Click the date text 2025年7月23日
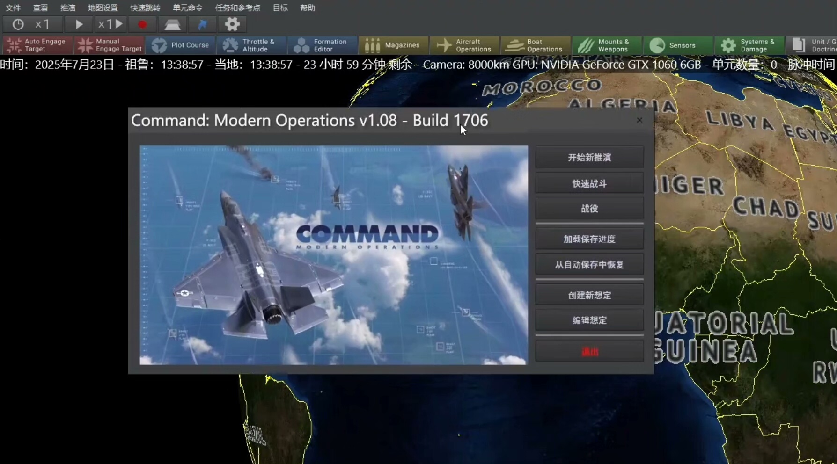 tap(75, 65)
